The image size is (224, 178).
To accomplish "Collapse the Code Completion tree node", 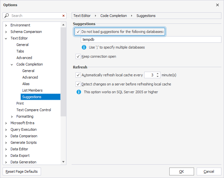I will (x=12, y=64).
